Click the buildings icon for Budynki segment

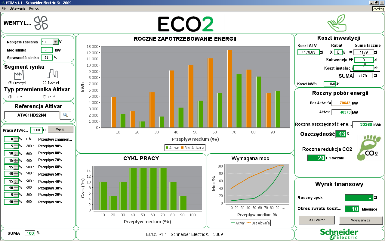[53, 74]
